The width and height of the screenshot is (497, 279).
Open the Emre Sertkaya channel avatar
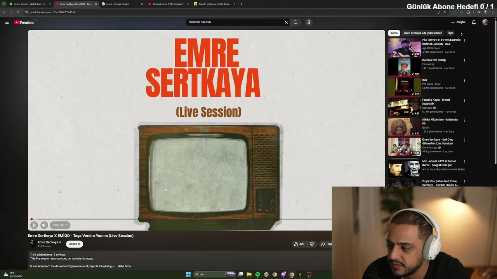[32, 243]
